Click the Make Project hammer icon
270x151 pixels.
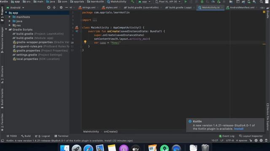coord(132,2)
